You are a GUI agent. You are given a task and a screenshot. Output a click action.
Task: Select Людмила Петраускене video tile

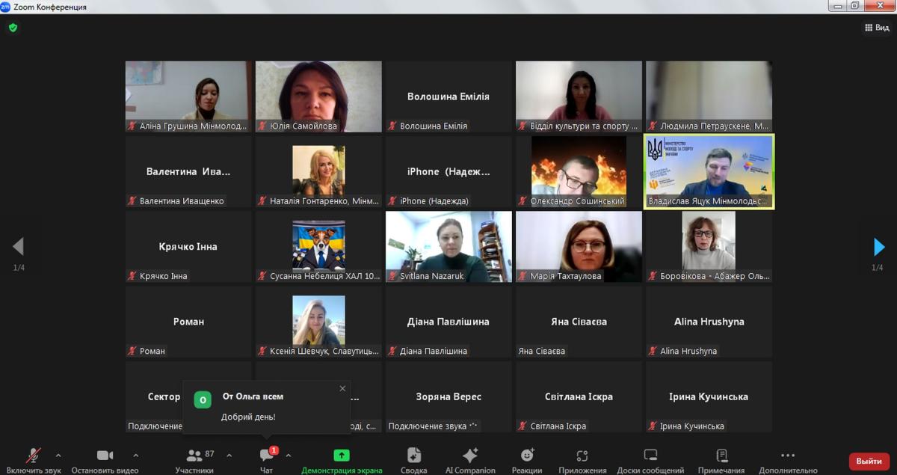709,96
